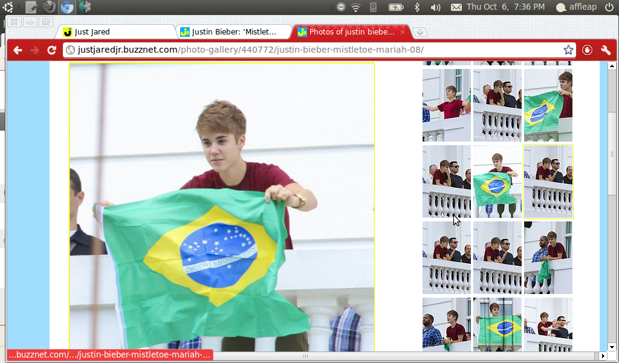This screenshot has height=363, width=619.
Task: Click the horizontal scrollbar thumb
Action: click(305, 356)
